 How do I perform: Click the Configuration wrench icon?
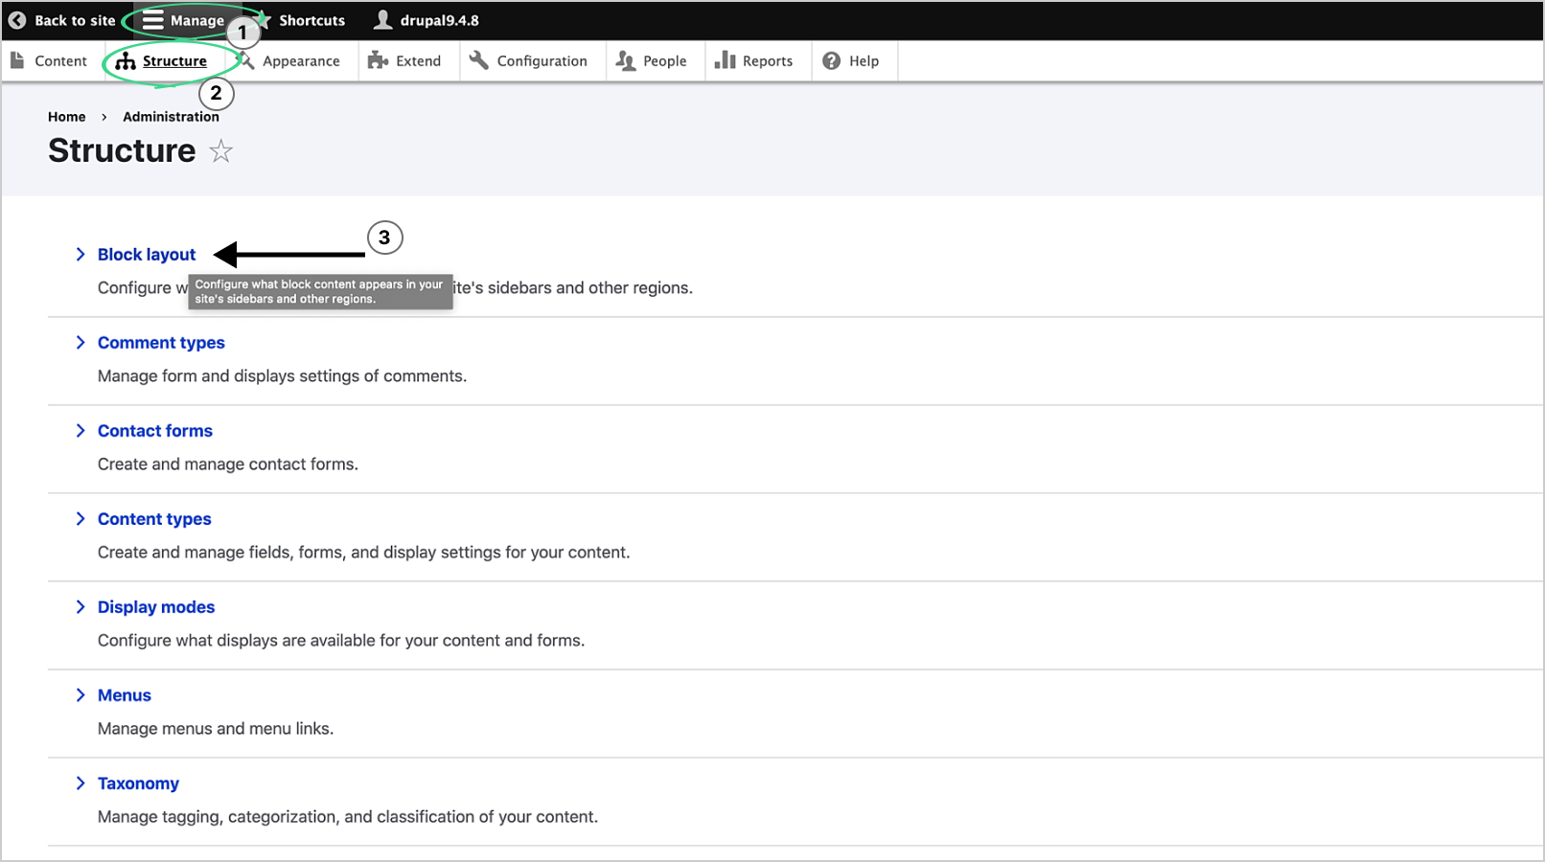click(479, 60)
